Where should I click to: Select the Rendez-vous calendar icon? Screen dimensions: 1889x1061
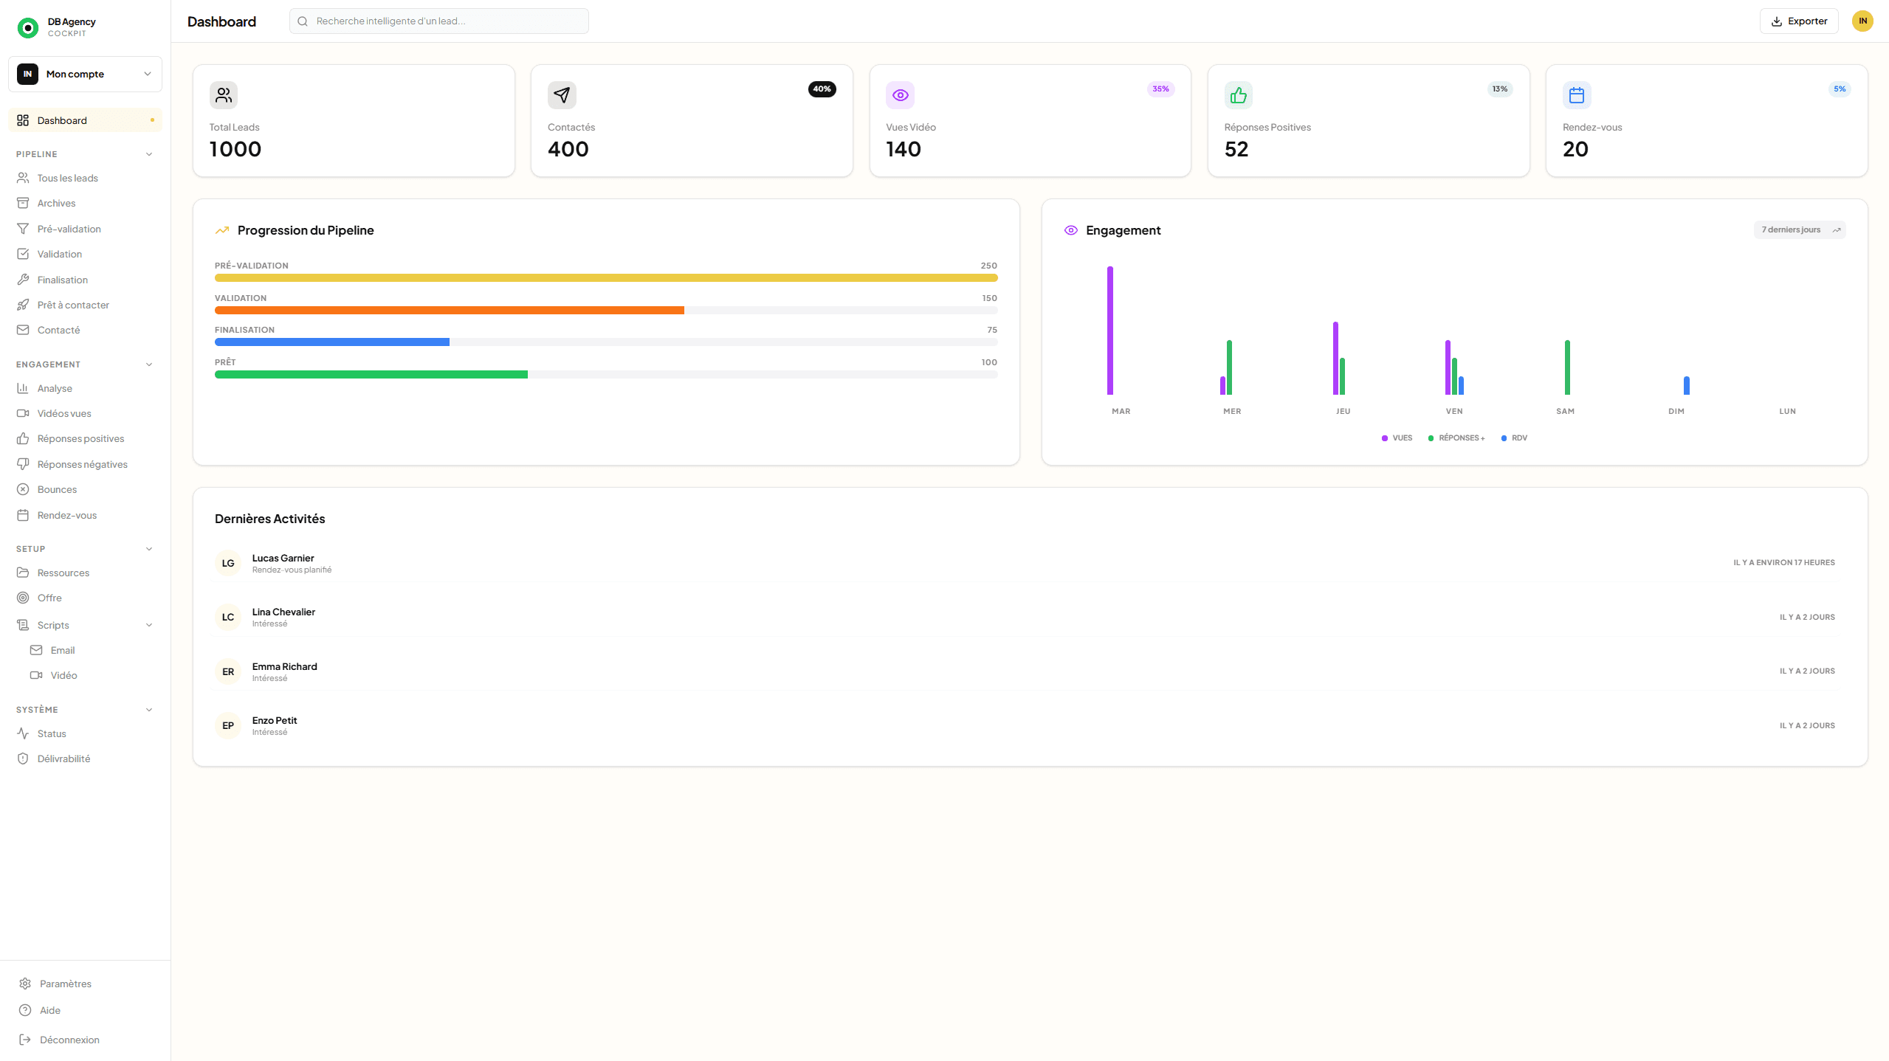tap(23, 515)
